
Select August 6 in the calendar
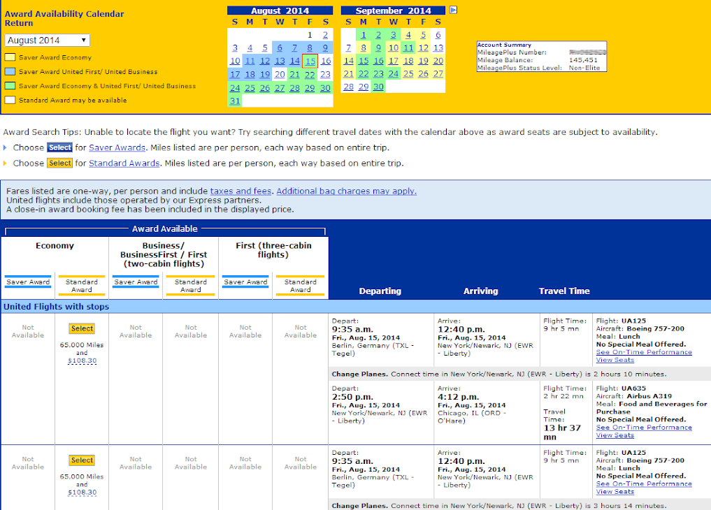coord(280,48)
